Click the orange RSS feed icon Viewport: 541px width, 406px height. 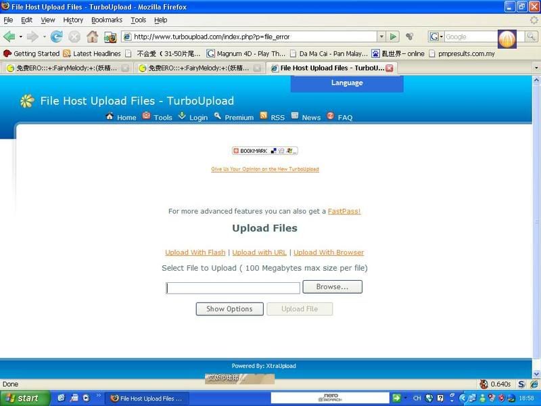[x=263, y=116]
